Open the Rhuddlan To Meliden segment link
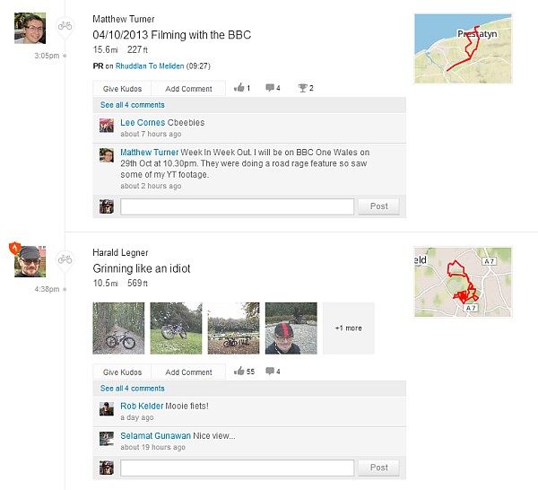 click(154, 66)
